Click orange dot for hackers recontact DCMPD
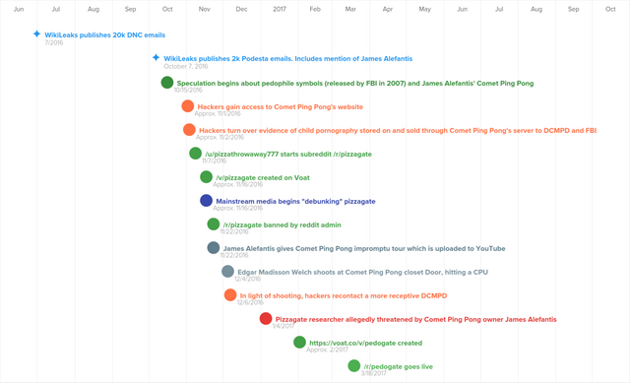 tap(230, 295)
